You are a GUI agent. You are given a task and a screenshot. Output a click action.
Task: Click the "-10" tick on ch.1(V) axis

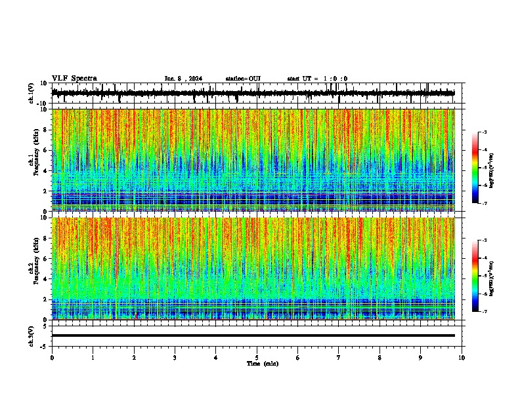pyautogui.click(x=43, y=104)
